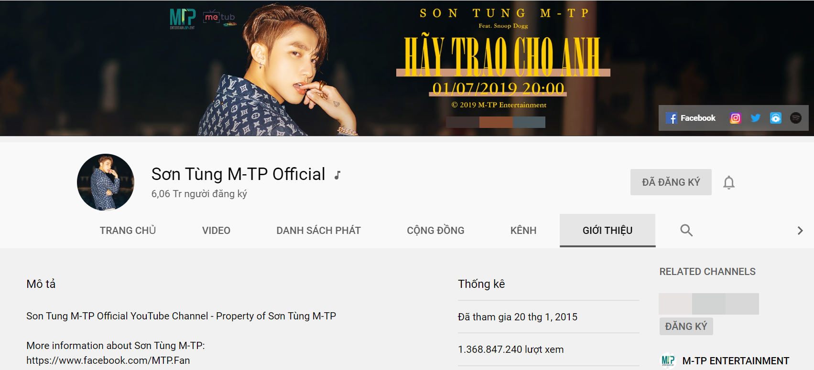This screenshot has width=814, height=370.
Task: Open the Spotify icon link
Action: coord(796,118)
